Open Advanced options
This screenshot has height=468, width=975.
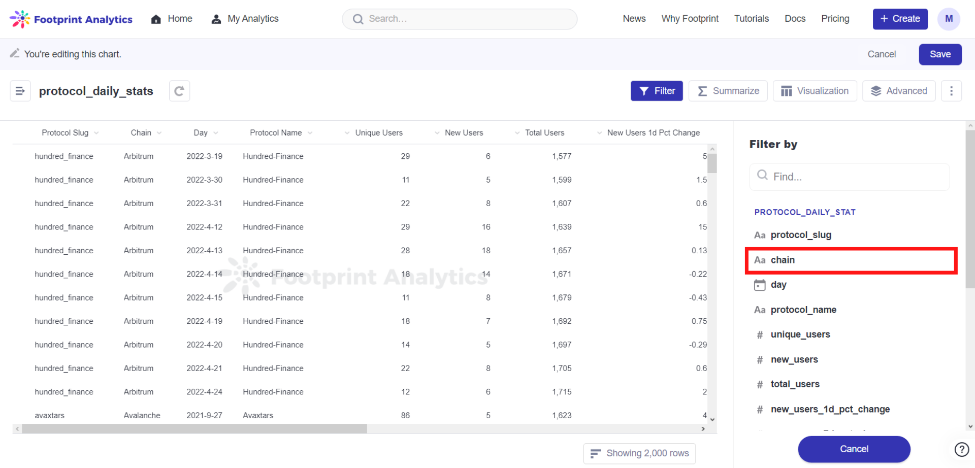click(x=899, y=91)
